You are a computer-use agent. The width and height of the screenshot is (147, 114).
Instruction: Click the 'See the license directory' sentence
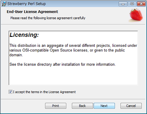(63, 64)
